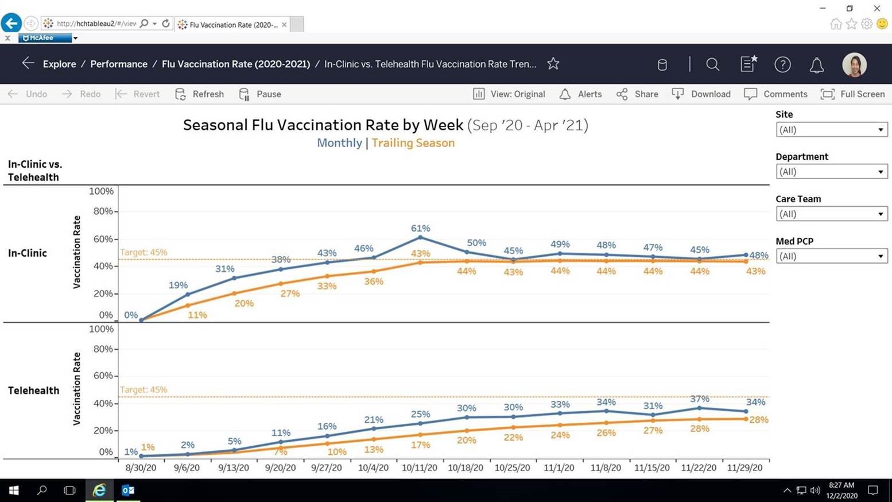
Task: Click the favorite star icon beside the view title
Action: click(x=553, y=64)
